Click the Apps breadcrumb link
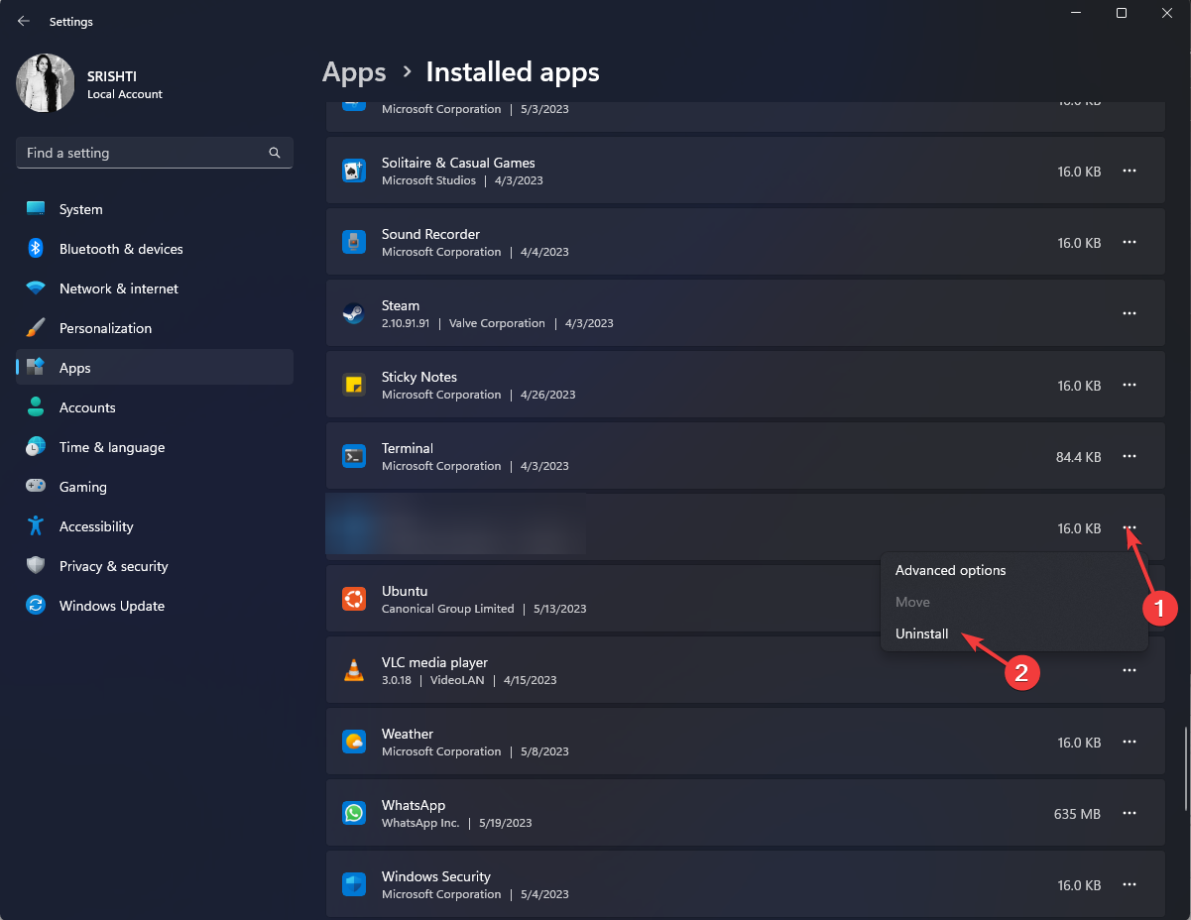 354,72
